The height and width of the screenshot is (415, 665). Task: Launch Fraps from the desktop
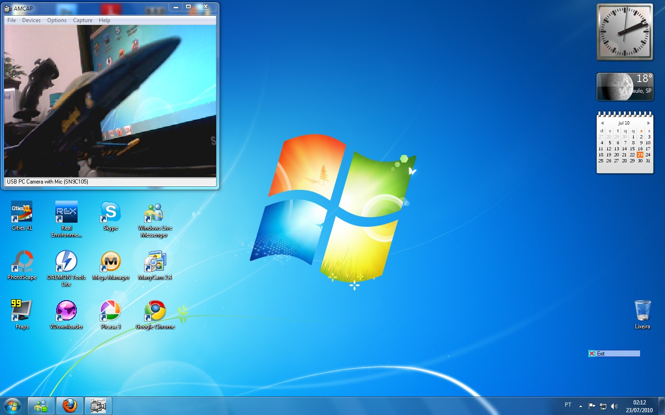(x=22, y=310)
